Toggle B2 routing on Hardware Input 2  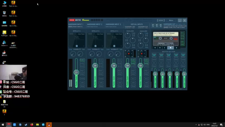pyautogui.click(x=101, y=74)
